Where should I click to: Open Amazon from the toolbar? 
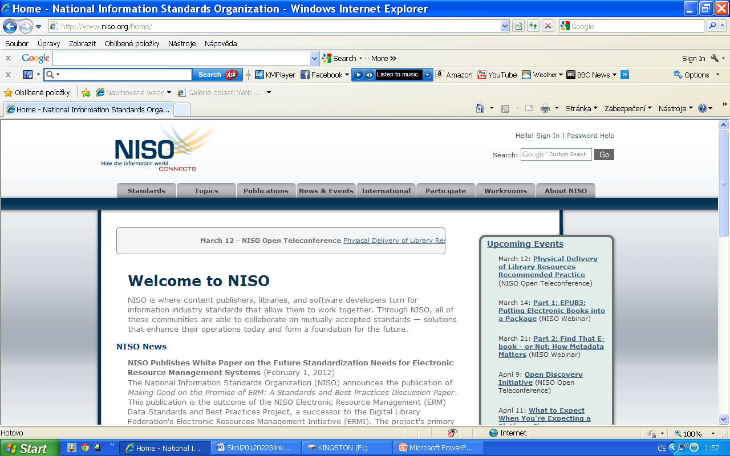(455, 75)
